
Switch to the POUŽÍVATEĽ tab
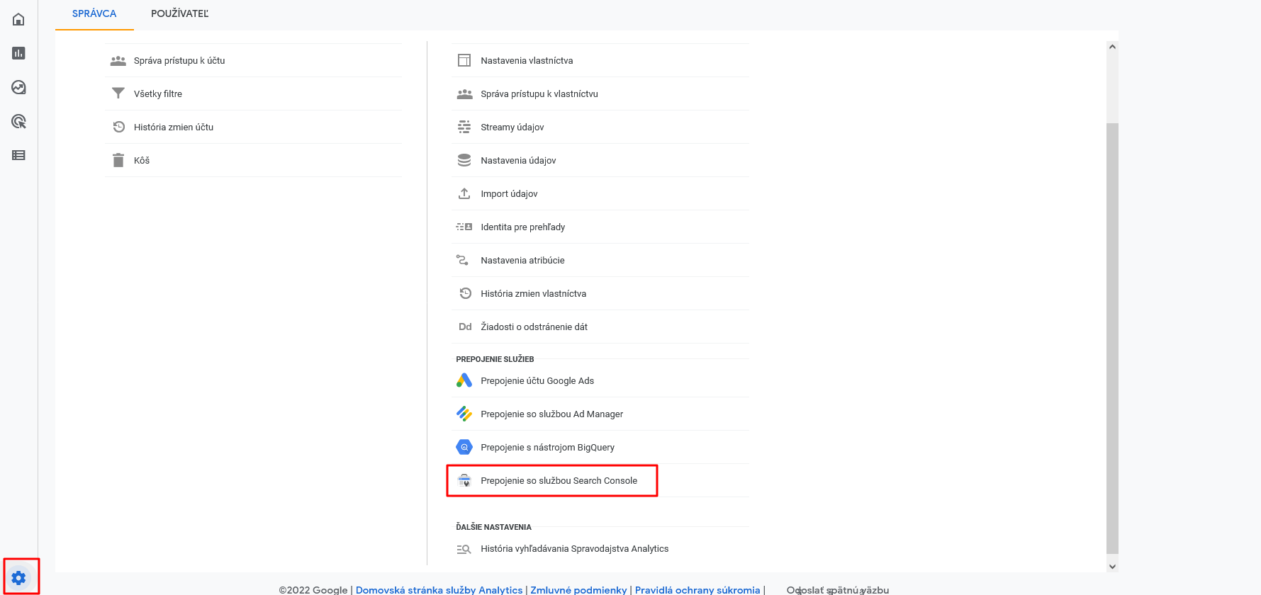click(180, 14)
